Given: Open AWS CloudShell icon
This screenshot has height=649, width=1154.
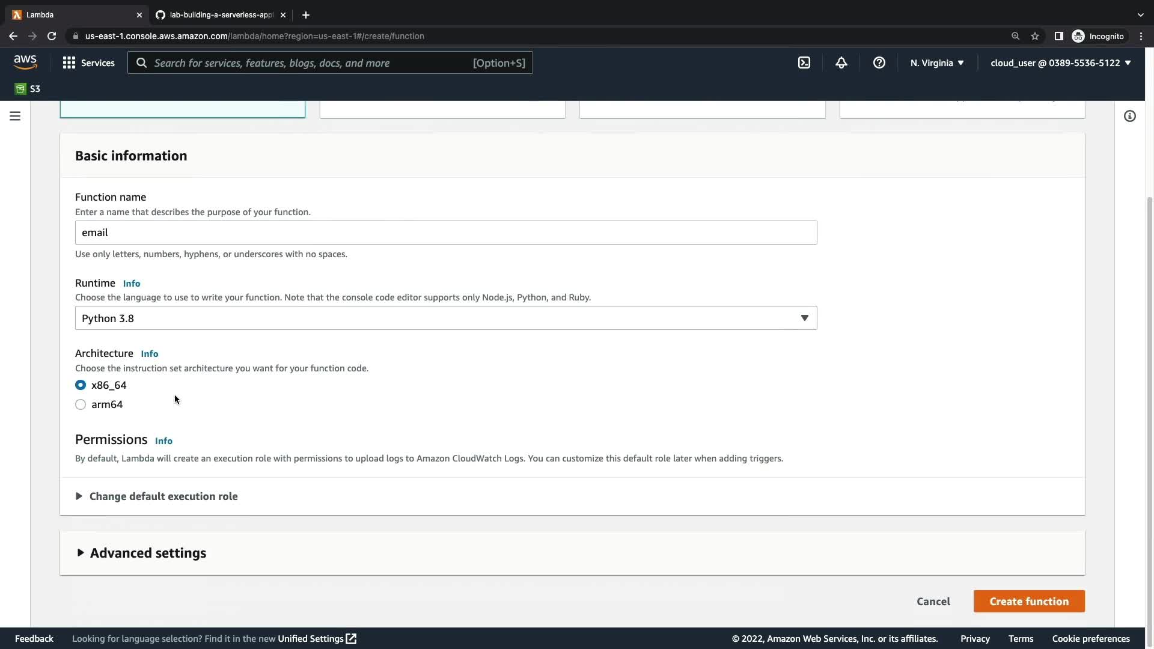Looking at the screenshot, I should (x=804, y=62).
